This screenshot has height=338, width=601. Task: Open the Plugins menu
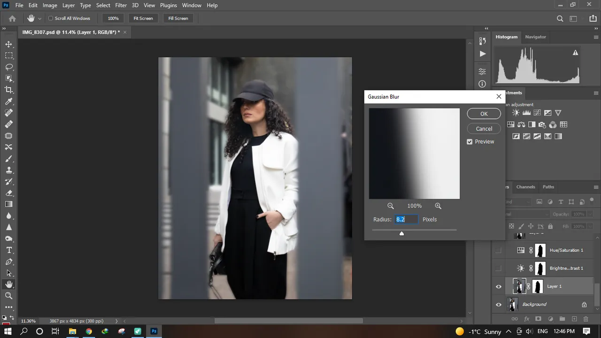click(x=168, y=5)
